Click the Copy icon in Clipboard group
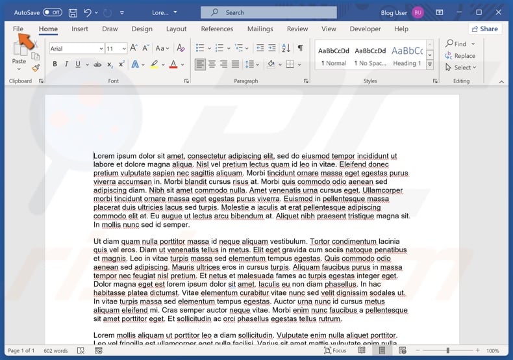The image size is (513, 360). tap(35, 57)
